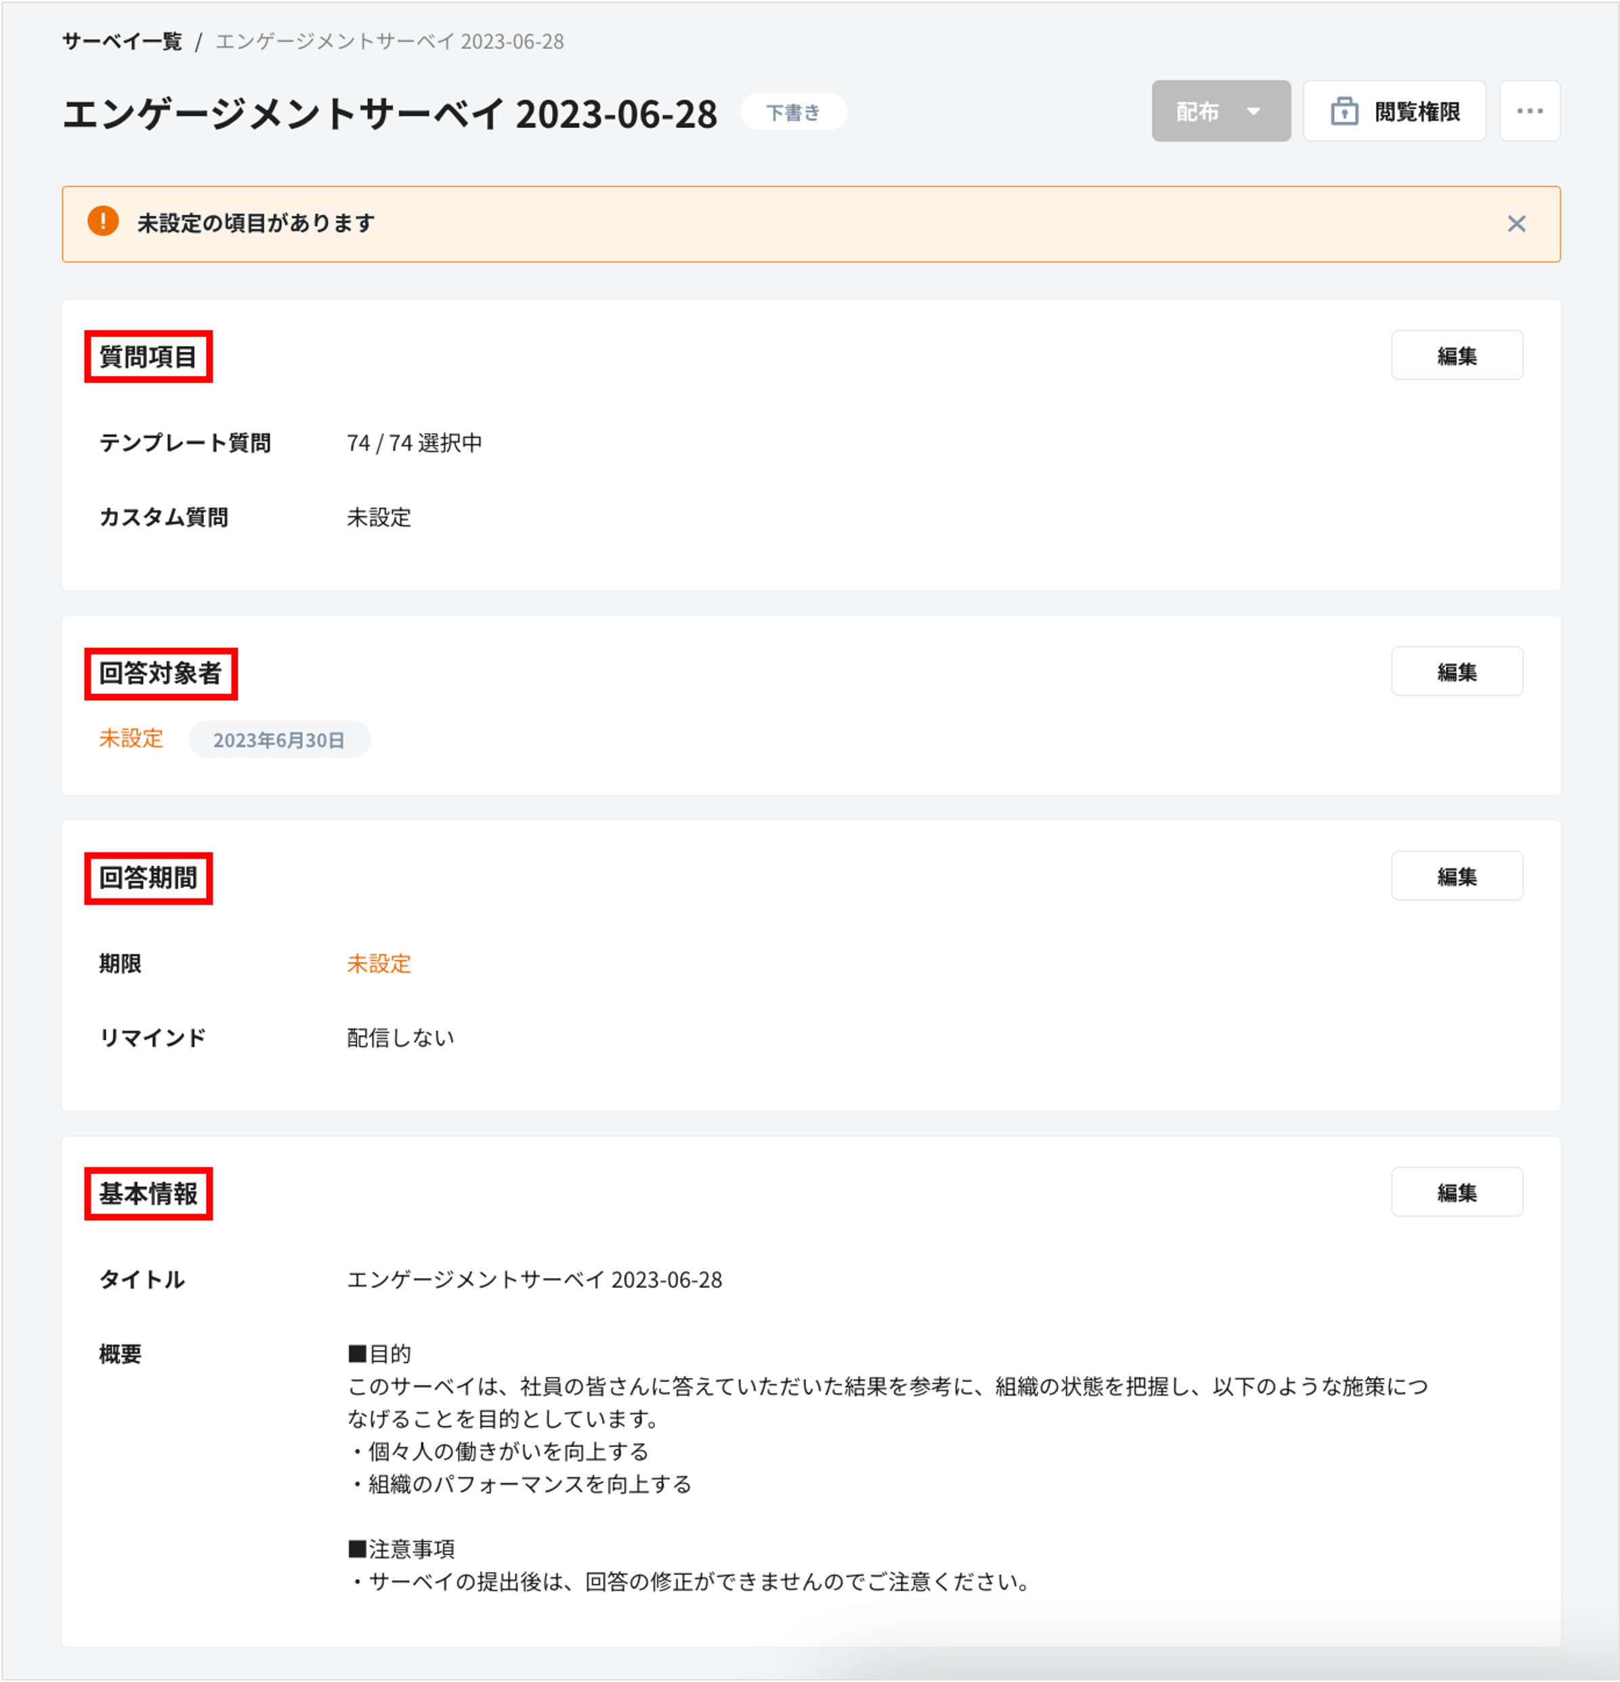Screen dimensions: 1620x1682
Task: Edit the 回答期間 section
Action: pos(1457,876)
